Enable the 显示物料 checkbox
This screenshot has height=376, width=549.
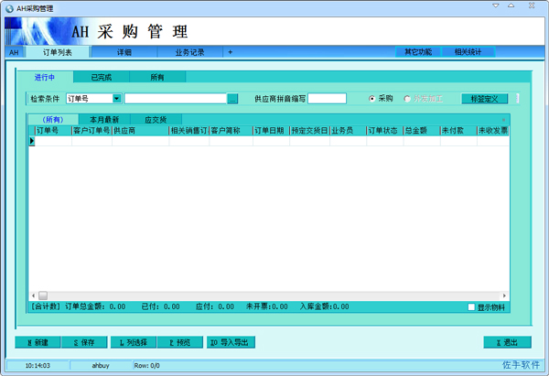tap(472, 307)
